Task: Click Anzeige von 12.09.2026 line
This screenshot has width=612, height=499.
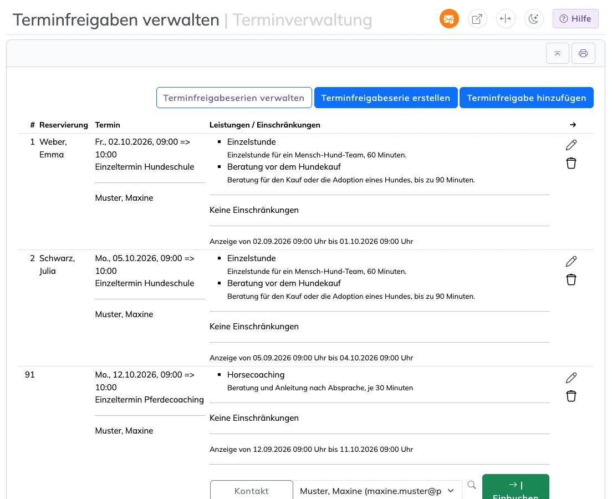Action: click(311, 449)
